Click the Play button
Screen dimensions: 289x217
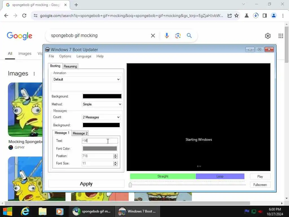(260, 177)
